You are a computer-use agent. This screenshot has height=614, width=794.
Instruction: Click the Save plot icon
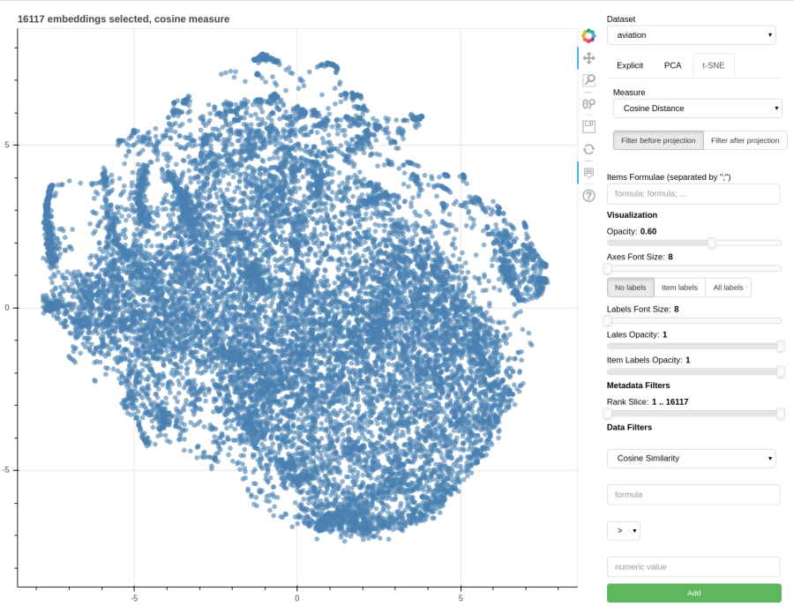coord(588,126)
